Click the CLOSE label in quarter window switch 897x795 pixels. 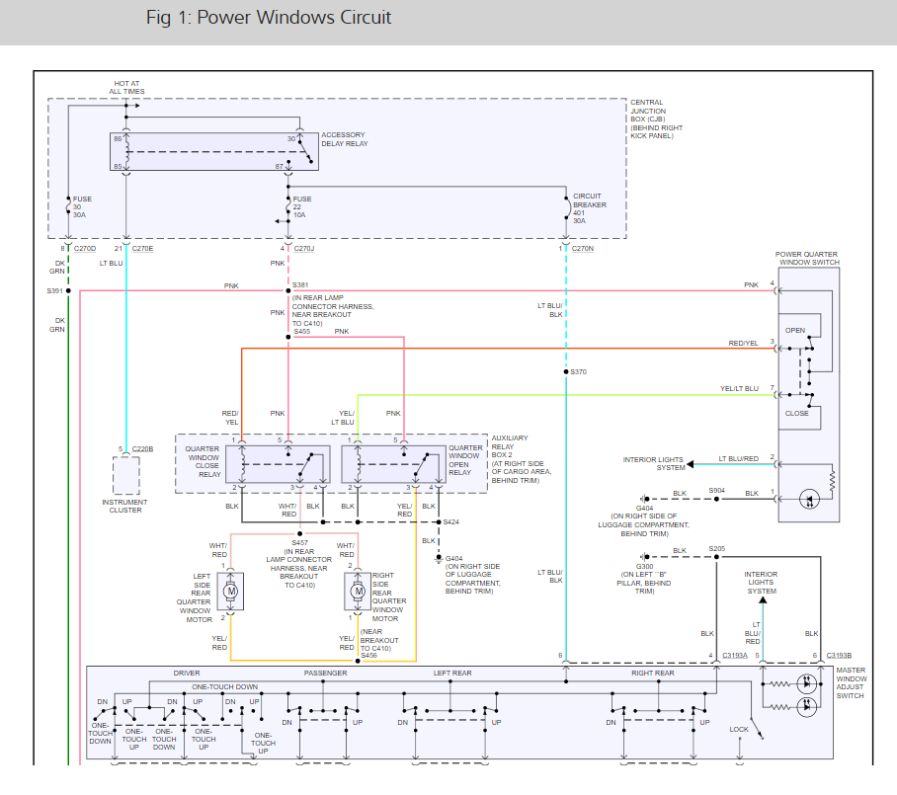(x=796, y=413)
